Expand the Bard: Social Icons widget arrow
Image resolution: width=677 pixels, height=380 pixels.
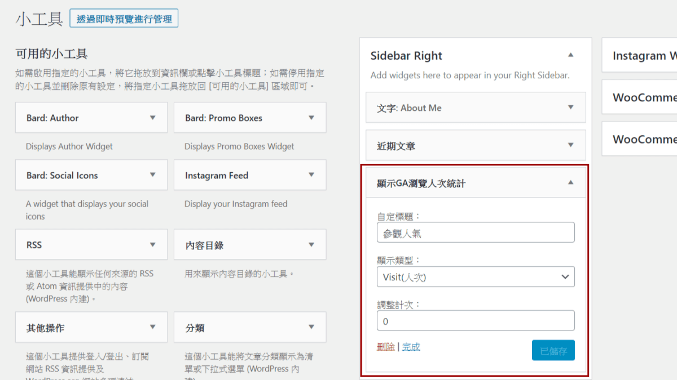point(152,175)
